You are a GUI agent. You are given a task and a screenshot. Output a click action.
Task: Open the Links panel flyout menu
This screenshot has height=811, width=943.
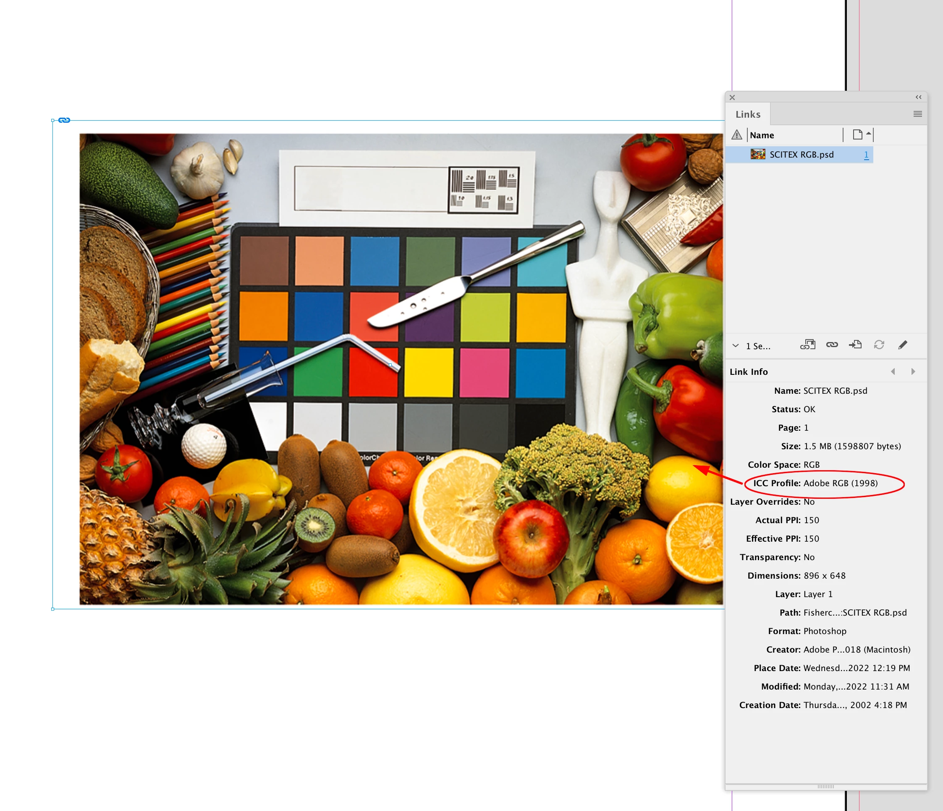click(917, 114)
